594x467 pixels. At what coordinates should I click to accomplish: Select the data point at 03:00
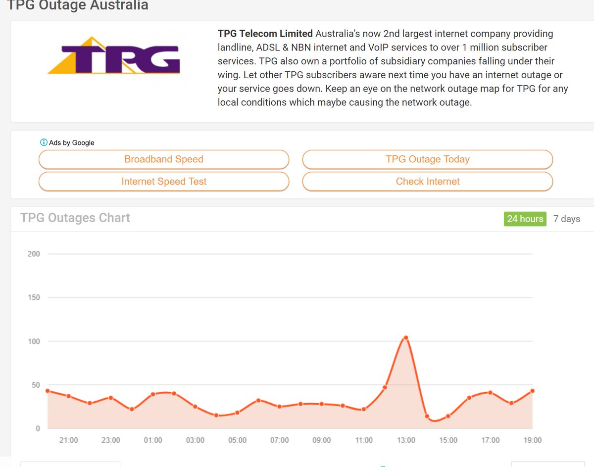click(x=195, y=407)
